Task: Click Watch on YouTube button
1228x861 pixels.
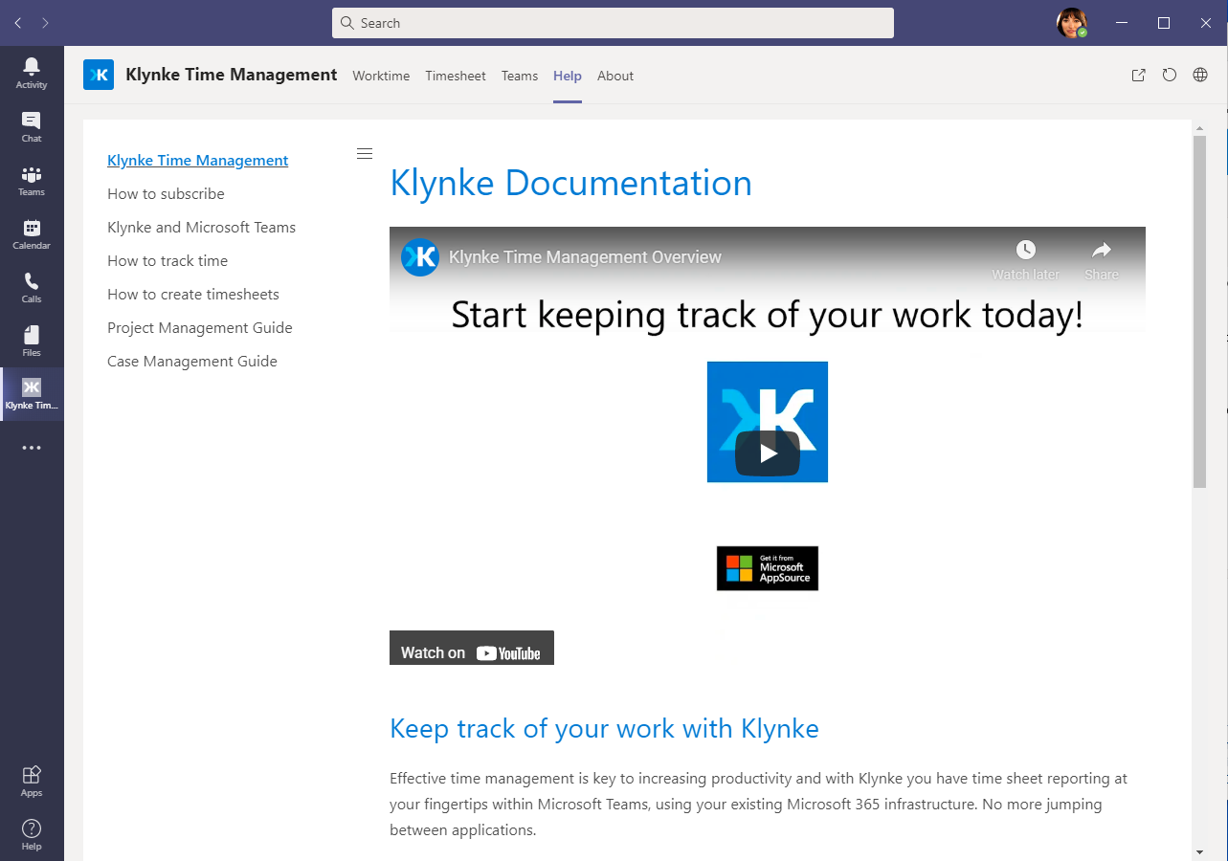Action: (x=472, y=649)
